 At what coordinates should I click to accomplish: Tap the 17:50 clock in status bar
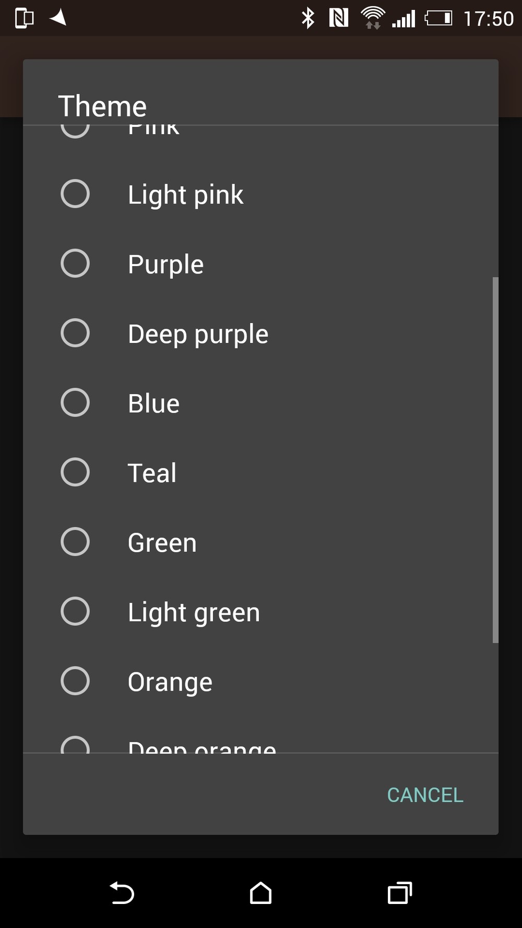click(489, 19)
